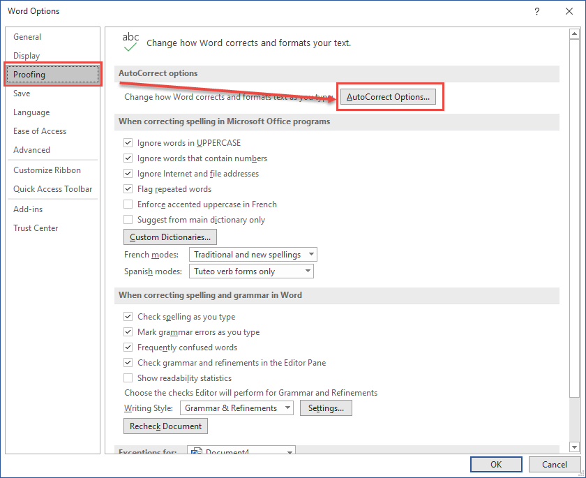The image size is (586, 478).
Task: Enable Show readability statistics
Action: click(x=128, y=378)
